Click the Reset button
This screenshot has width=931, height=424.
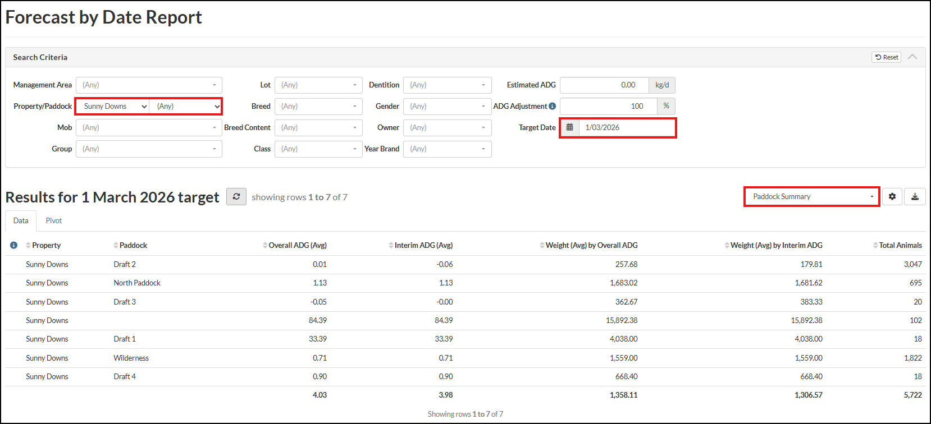(887, 57)
